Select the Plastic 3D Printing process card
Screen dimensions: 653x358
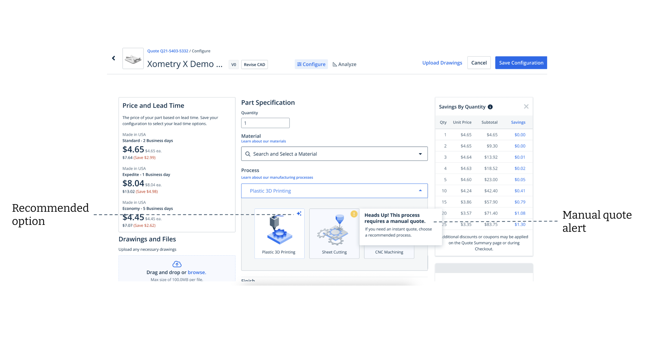(x=279, y=233)
